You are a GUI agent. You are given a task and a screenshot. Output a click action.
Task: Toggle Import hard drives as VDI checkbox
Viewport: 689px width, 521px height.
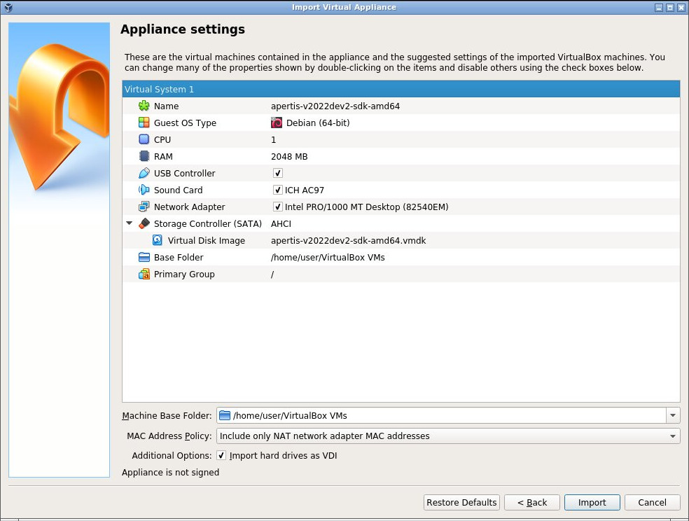tap(221, 456)
